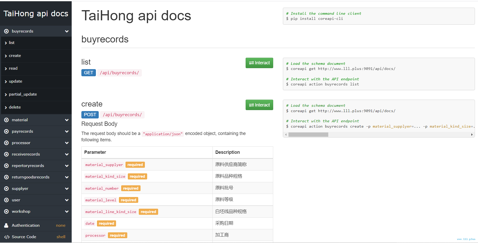The height and width of the screenshot is (243, 478).
Task: Open the delete endpoint in sidebar
Action: (36, 107)
